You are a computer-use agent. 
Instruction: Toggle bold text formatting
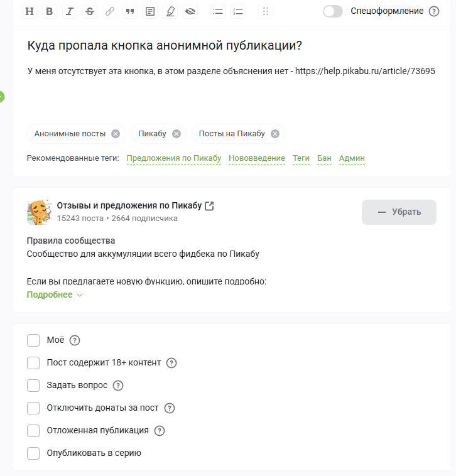point(50,11)
